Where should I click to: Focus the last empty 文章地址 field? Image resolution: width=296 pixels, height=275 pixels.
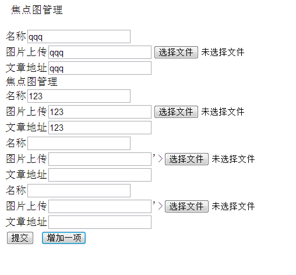pos(100,222)
